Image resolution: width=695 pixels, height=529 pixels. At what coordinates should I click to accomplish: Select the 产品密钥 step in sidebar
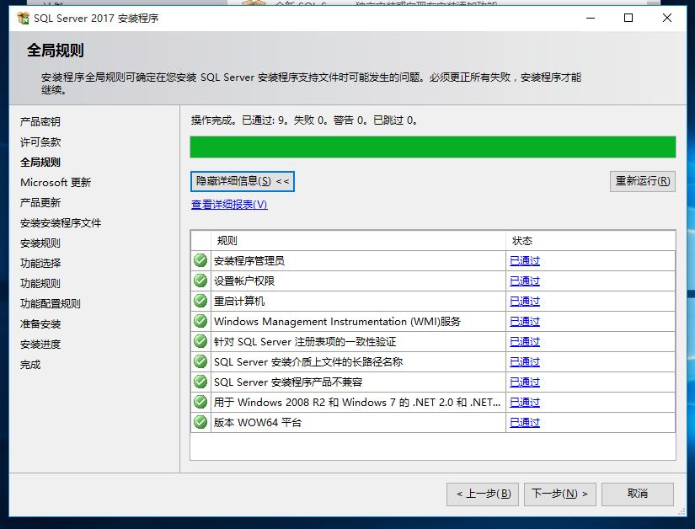click(40, 122)
